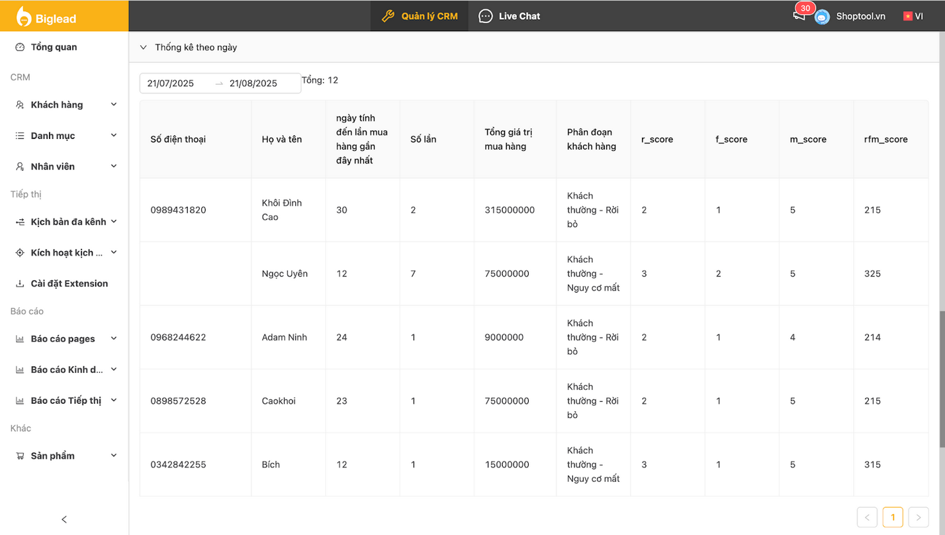The height and width of the screenshot is (535, 945).
Task: Click the VI language label
Action: point(919,16)
